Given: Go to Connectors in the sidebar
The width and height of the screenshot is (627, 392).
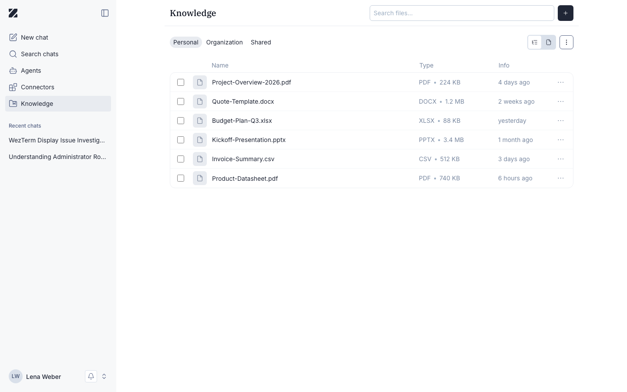Looking at the screenshot, I should point(58,87).
